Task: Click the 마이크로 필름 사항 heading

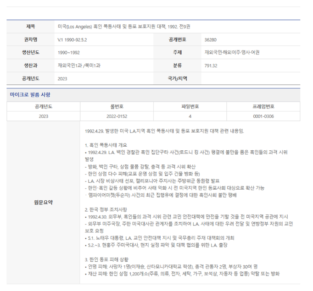Action: 30,95
